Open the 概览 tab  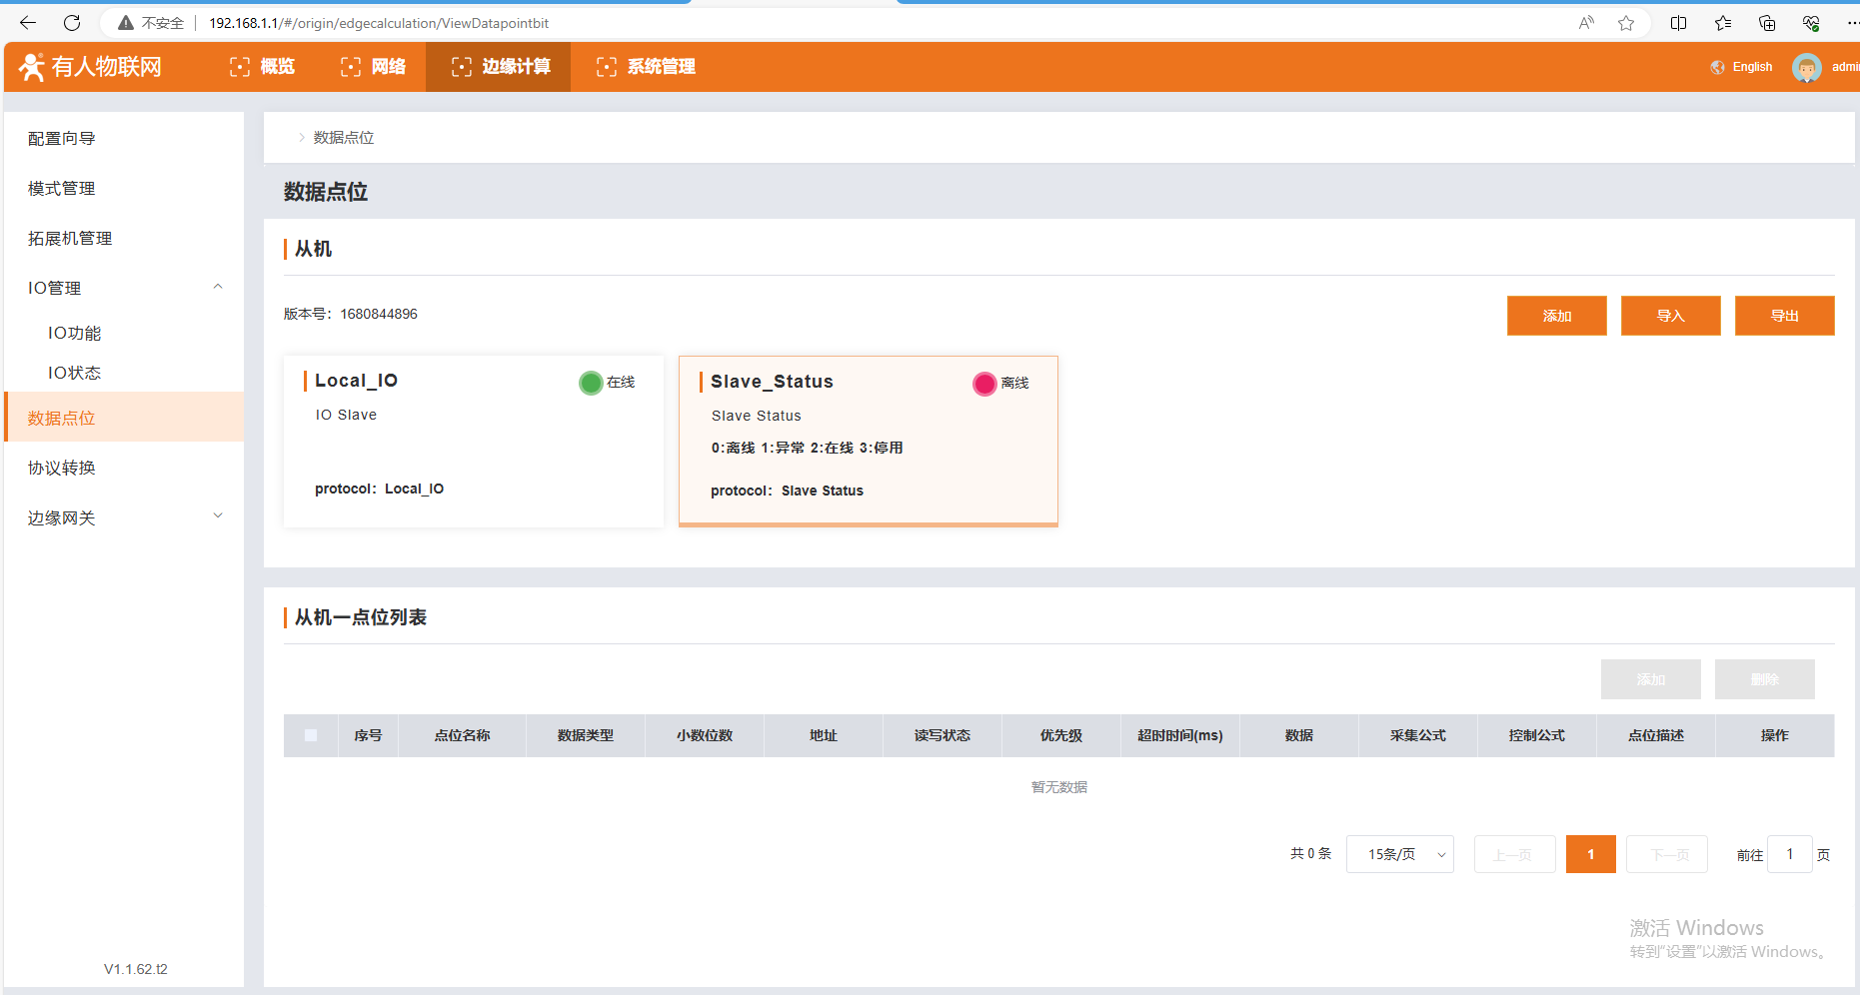click(263, 67)
